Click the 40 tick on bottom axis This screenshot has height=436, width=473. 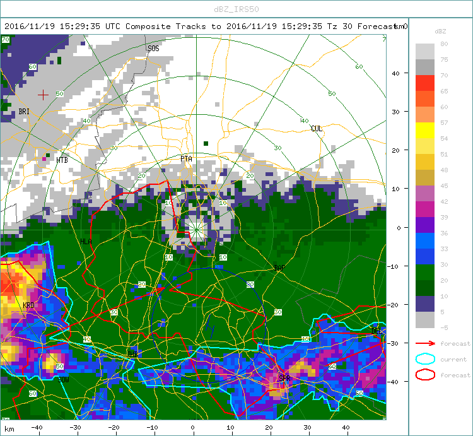(346, 427)
